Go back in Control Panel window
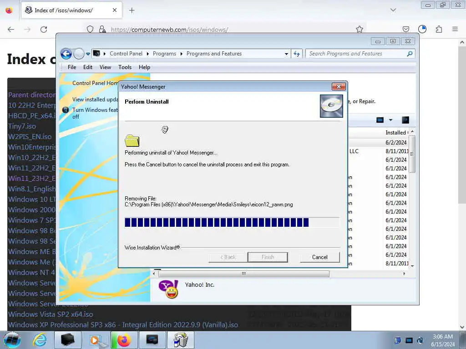 coord(66,54)
